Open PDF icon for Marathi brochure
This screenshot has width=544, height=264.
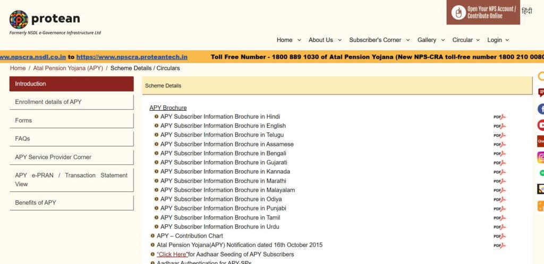[499, 181]
